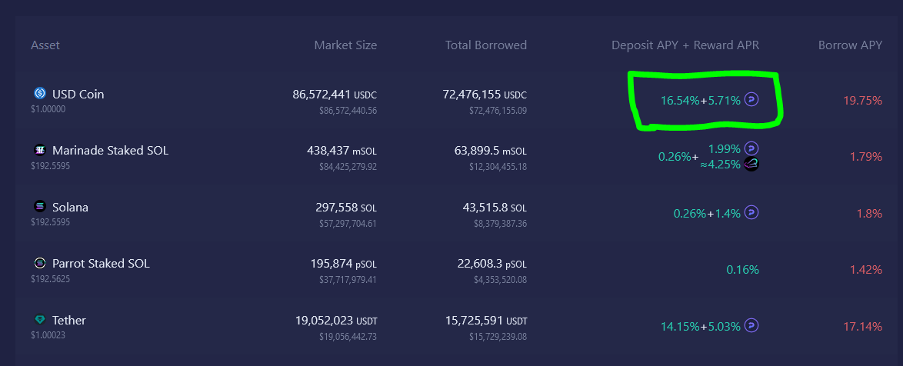Image resolution: width=903 pixels, height=366 pixels.
Task: Click the 1.42% borrow APY value
Action: (x=866, y=270)
